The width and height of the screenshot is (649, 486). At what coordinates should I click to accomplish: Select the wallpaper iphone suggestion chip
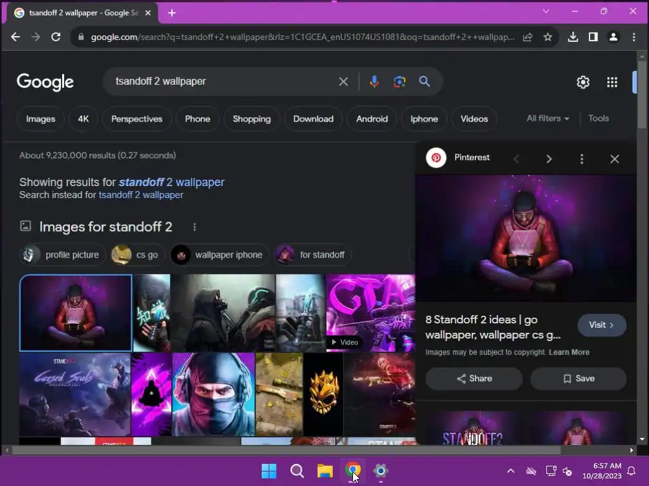pos(219,254)
